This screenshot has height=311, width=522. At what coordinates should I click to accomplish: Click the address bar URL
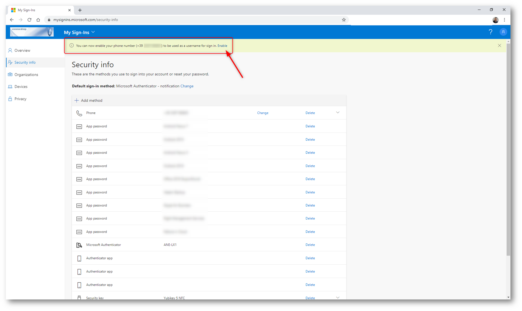[86, 20]
